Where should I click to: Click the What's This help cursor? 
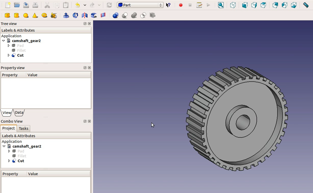coord(168,5)
